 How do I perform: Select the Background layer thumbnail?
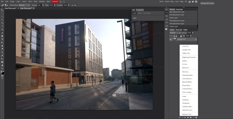coord(174,39)
